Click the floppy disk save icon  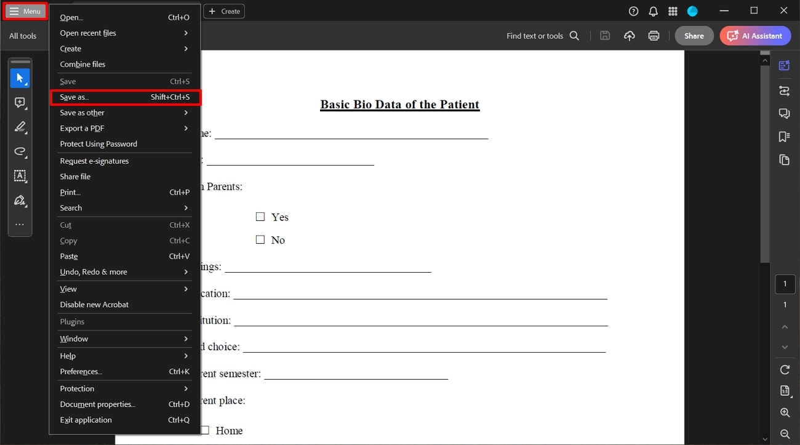coord(605,36)
